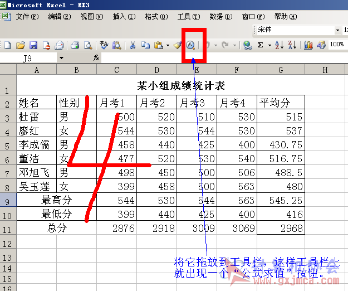
Task: Select the cell 最高分
Action: pyautogui.click(x=57, y=200)
